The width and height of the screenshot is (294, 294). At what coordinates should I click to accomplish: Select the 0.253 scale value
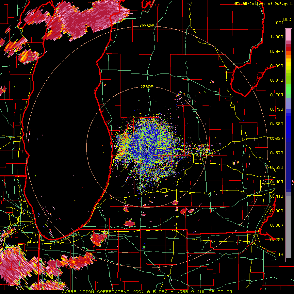pos(277,240)
